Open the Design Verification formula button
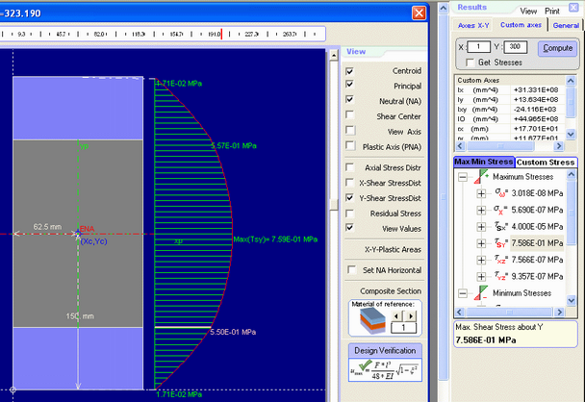 click(x=385, y=370)
